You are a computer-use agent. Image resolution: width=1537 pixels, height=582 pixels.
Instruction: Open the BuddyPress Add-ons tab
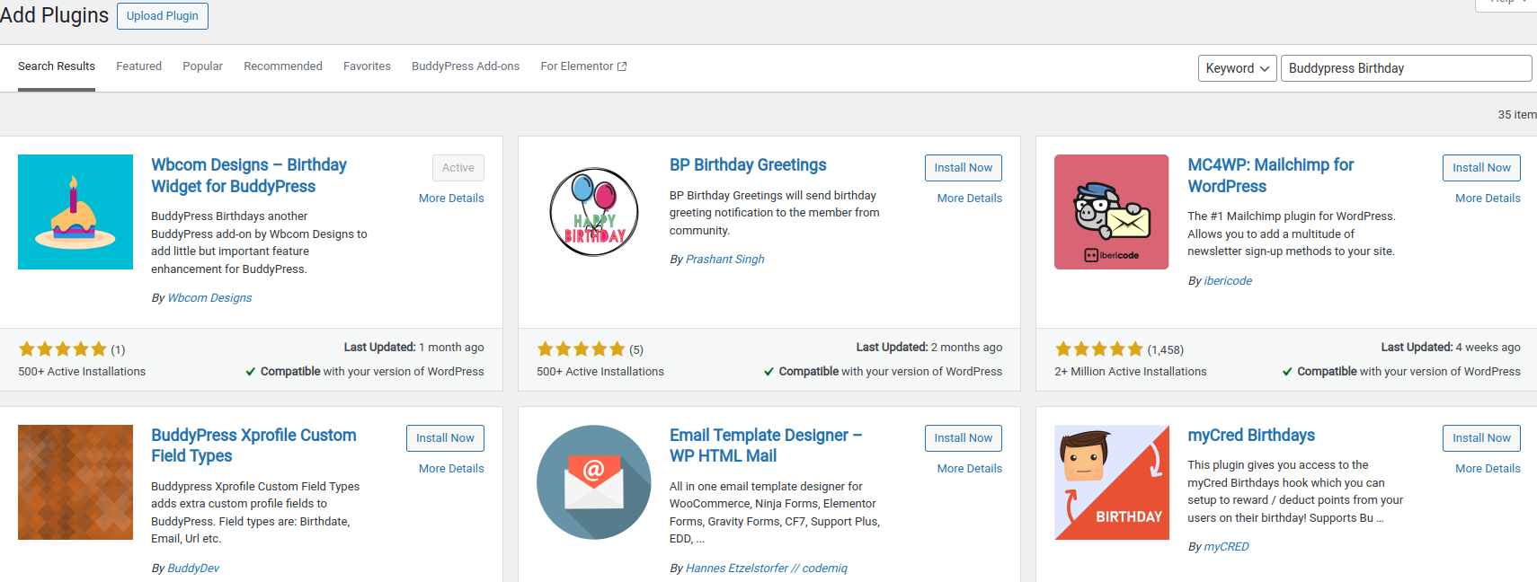tap(465, 66)
